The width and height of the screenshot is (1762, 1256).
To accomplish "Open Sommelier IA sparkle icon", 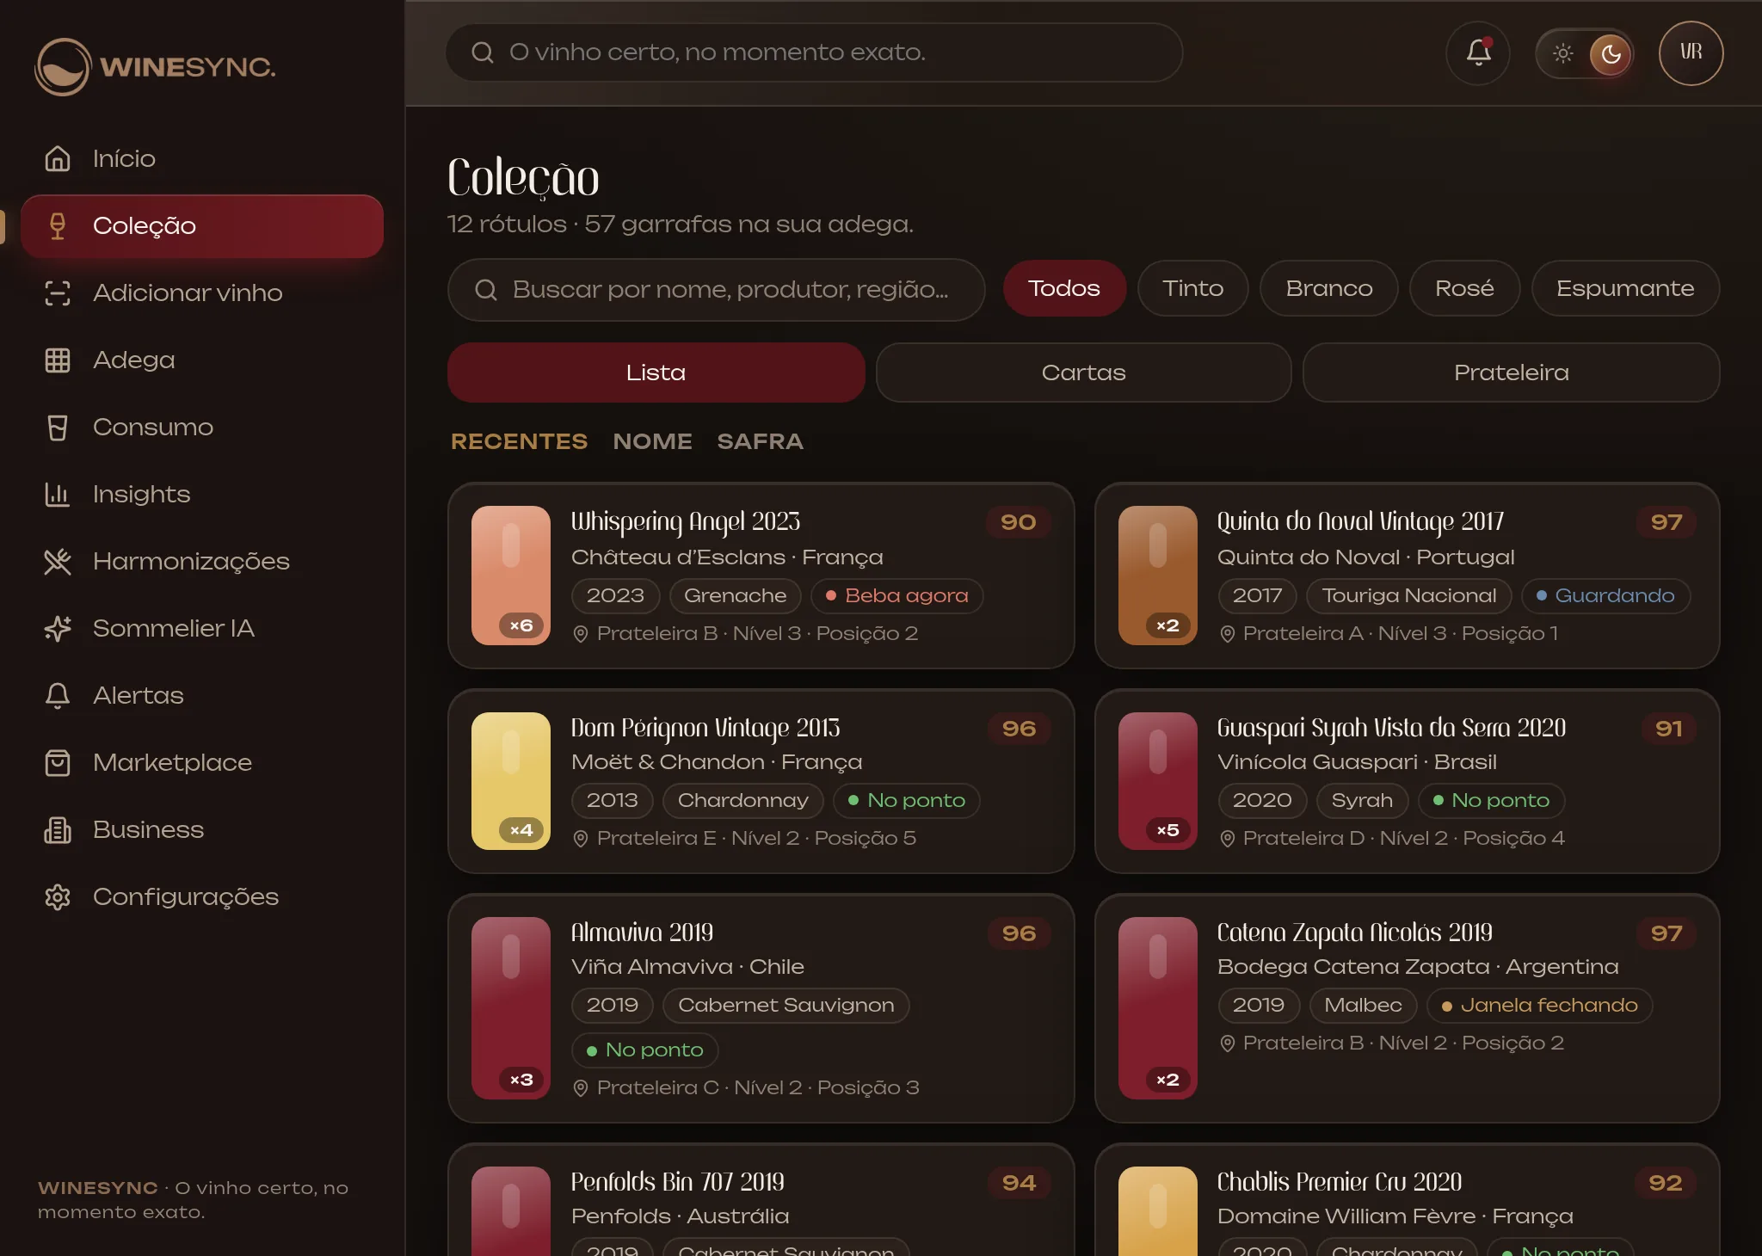I will point(58,628).
